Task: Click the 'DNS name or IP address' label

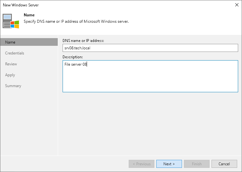Action: click(83, 41)
